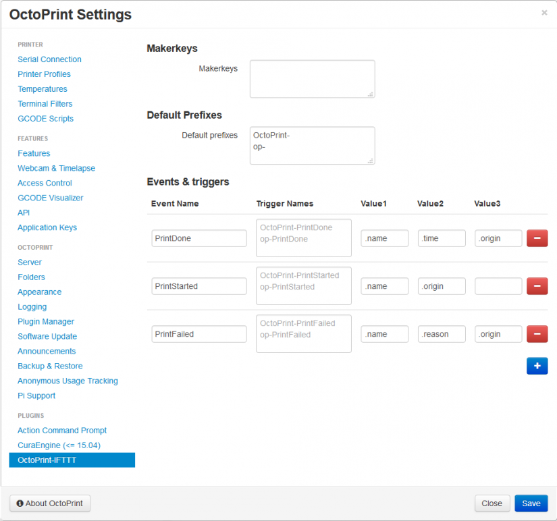Delete the PrintFailed event row
Screen dimensions: 557x521
[537, 334]
